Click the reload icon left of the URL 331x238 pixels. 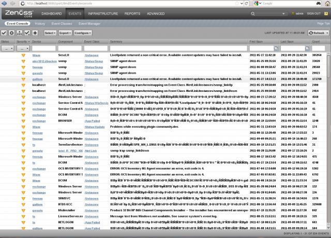pyautogui.click(x=23, y=4)
